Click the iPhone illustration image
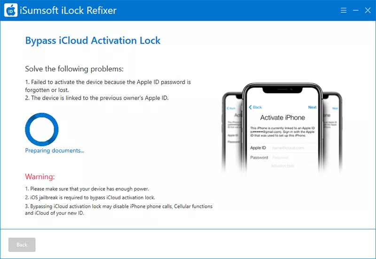Image resolution: width=376 pixels, height=259 pixels. pyautogui.click(x=282, y=128)
